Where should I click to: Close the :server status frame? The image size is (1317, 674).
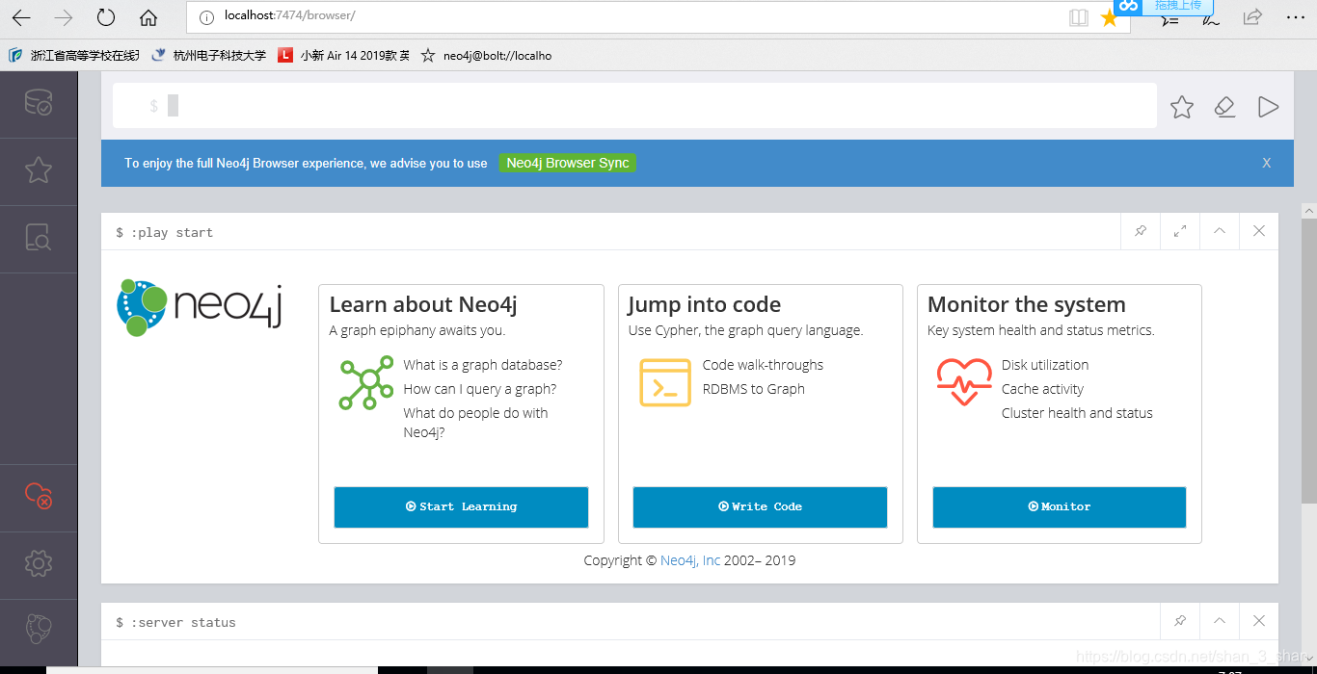[1259, 621]
